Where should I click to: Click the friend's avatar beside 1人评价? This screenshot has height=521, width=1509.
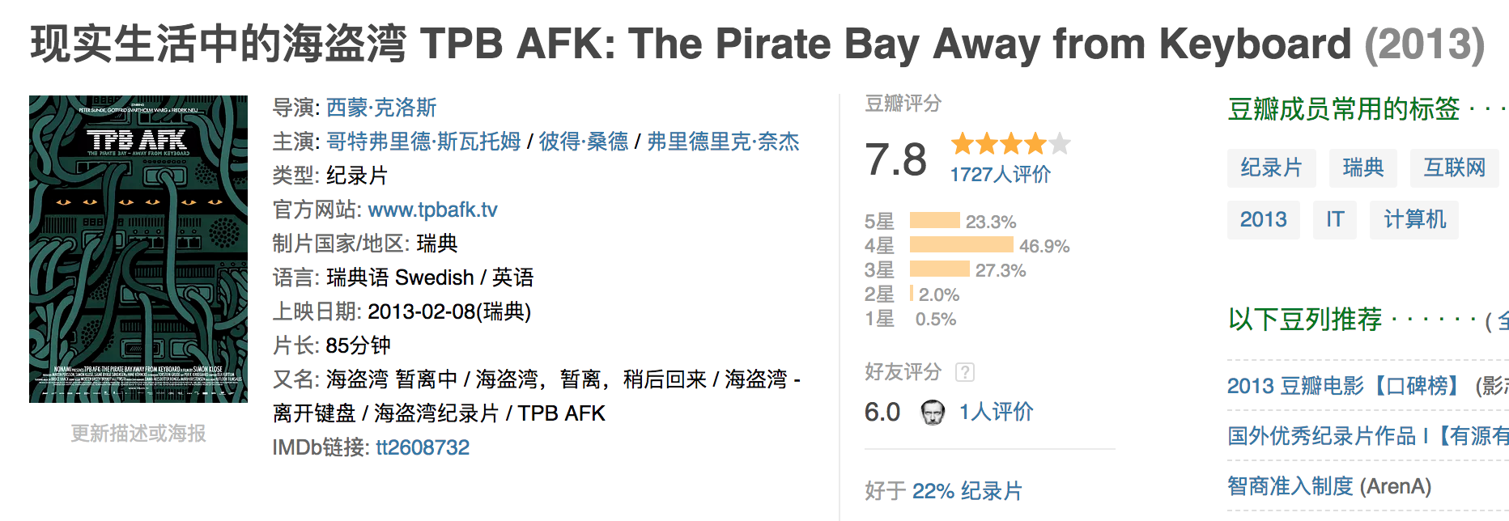[x=933, y=413]
